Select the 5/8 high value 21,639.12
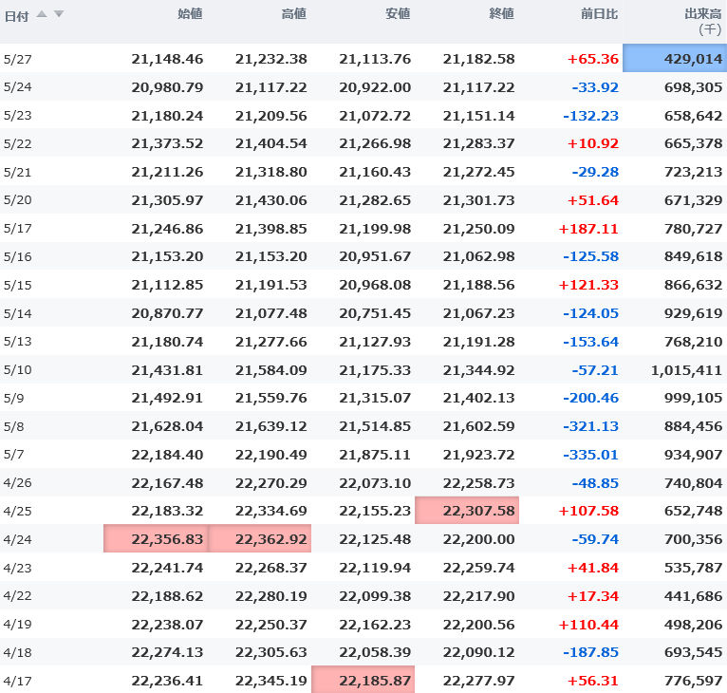The image size is (727, 693). [271, 426]
